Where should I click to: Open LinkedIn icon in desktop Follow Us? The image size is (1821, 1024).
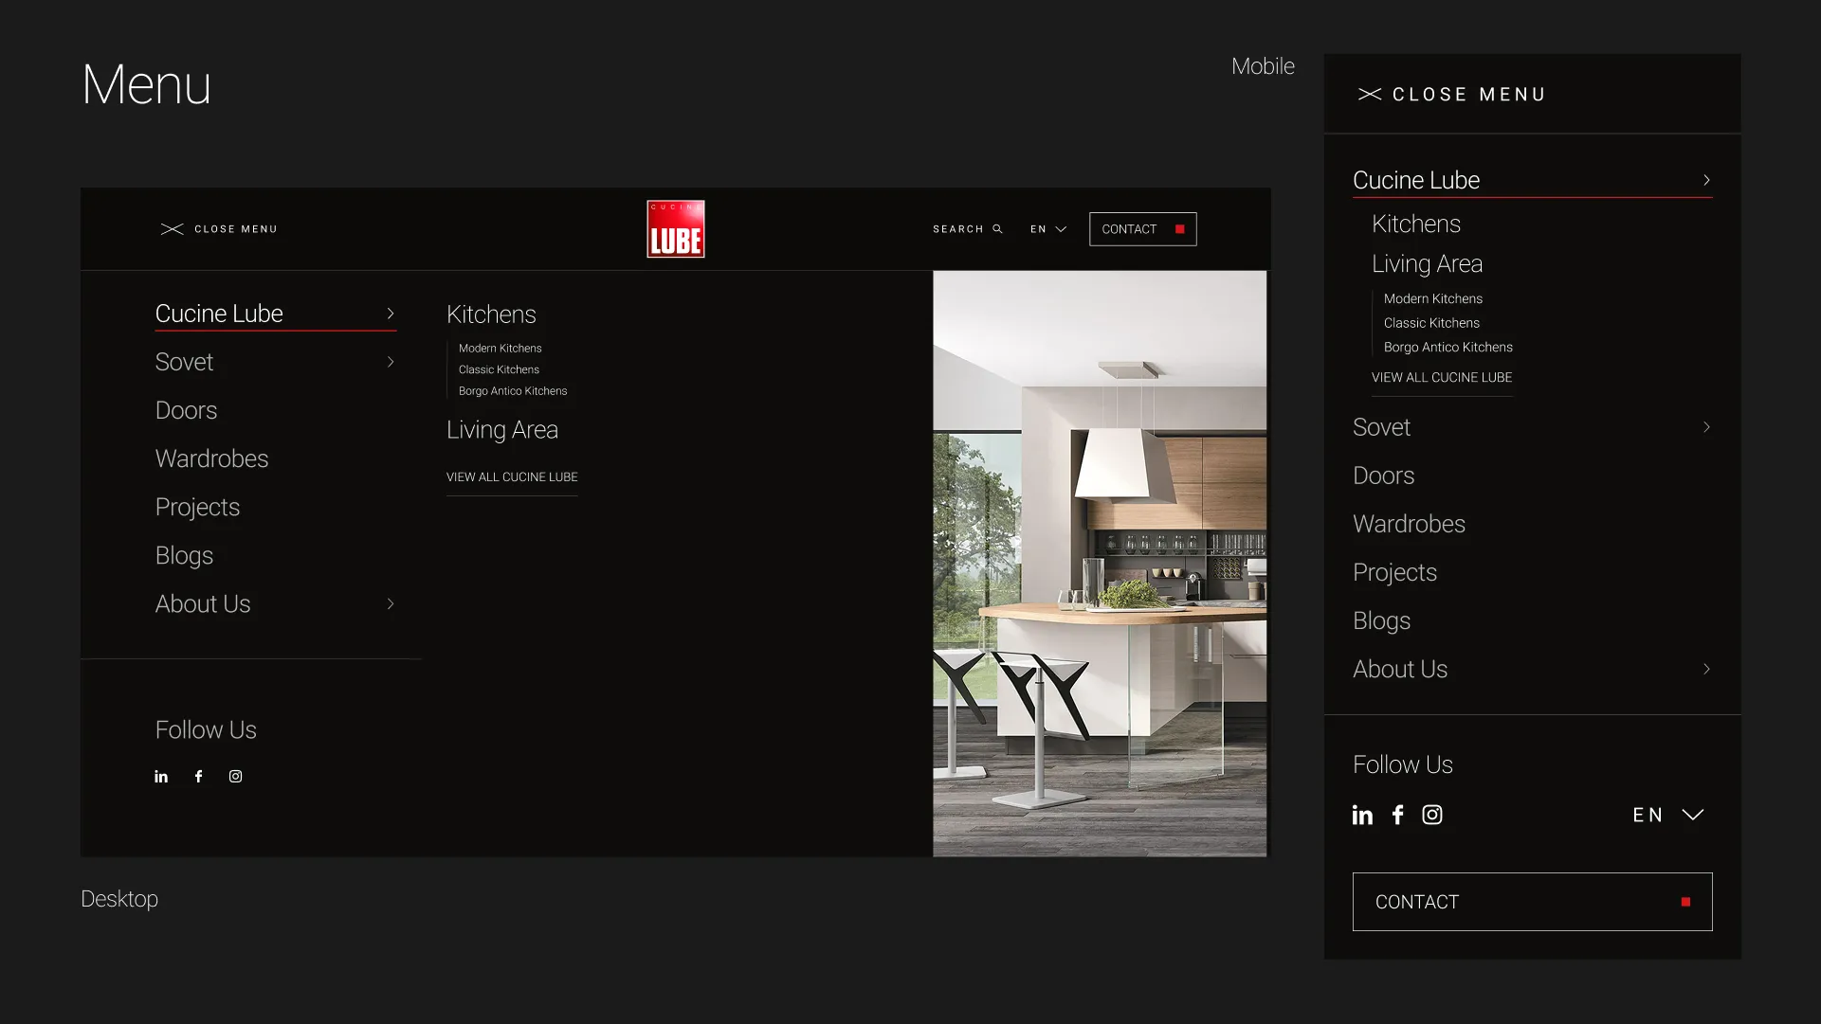pyautogui.click(x=161, y=777)
